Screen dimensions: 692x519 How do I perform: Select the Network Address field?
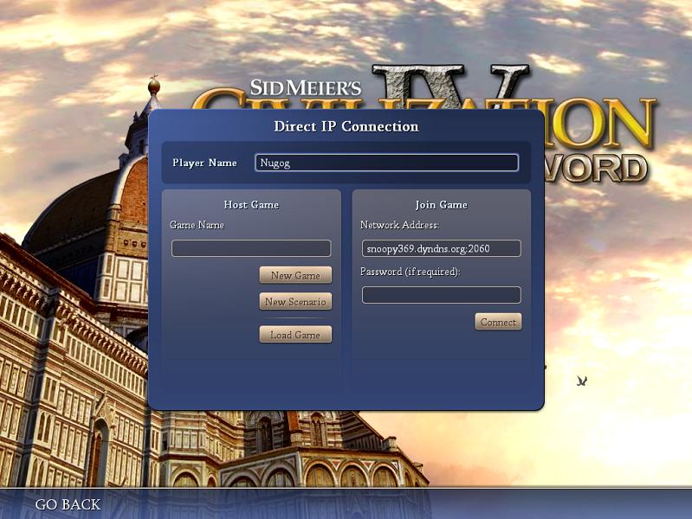[x=441, y=248]
